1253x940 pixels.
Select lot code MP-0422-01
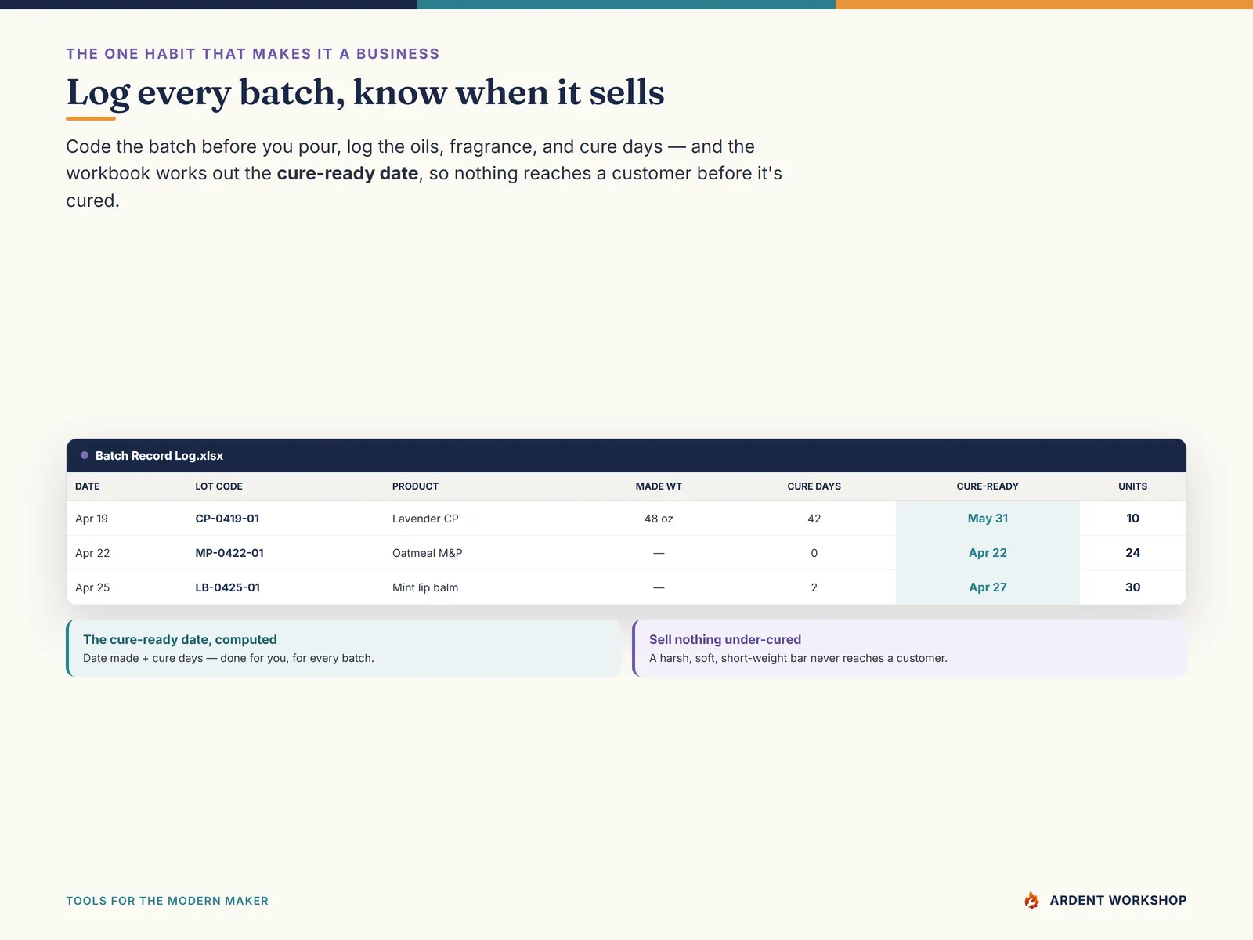[229, 553]
